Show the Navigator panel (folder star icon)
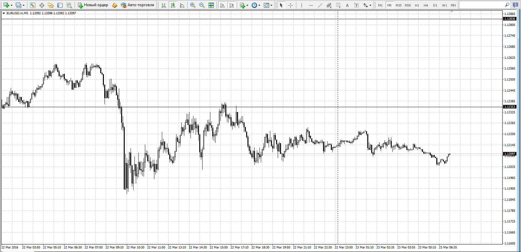 point(51,5)
